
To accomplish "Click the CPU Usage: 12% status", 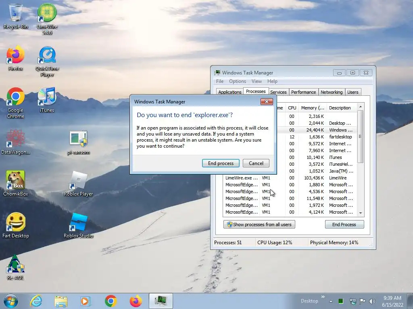I will (275, 243).
